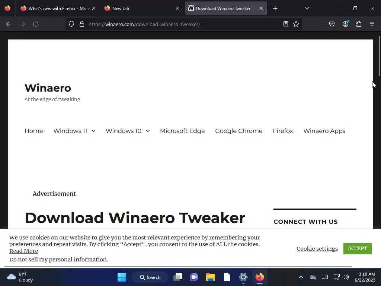
Task: Open Firefox account menu
Action: 346,24
